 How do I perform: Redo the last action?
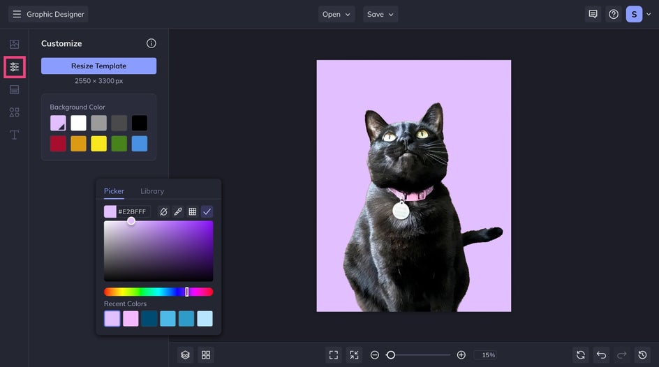pos(622,355)
